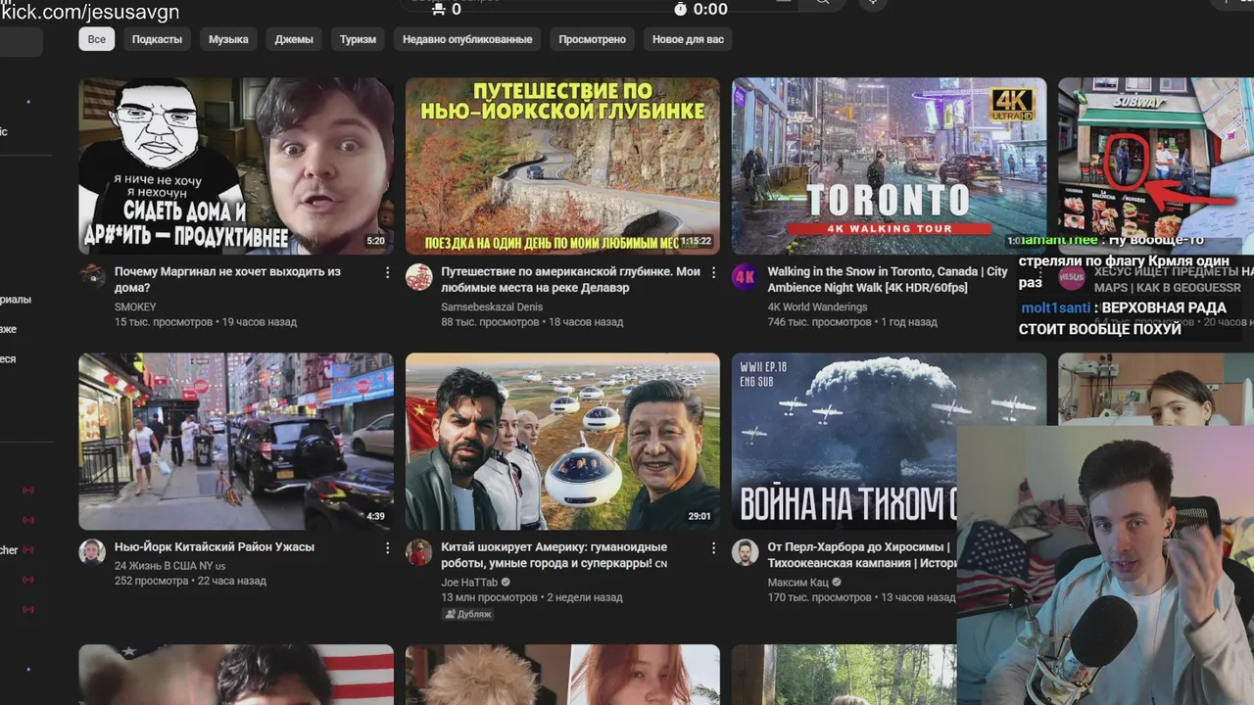Open the Toronto 4K Walking Tour thumbnail
Screen dimensions: 1254x705
889,166
